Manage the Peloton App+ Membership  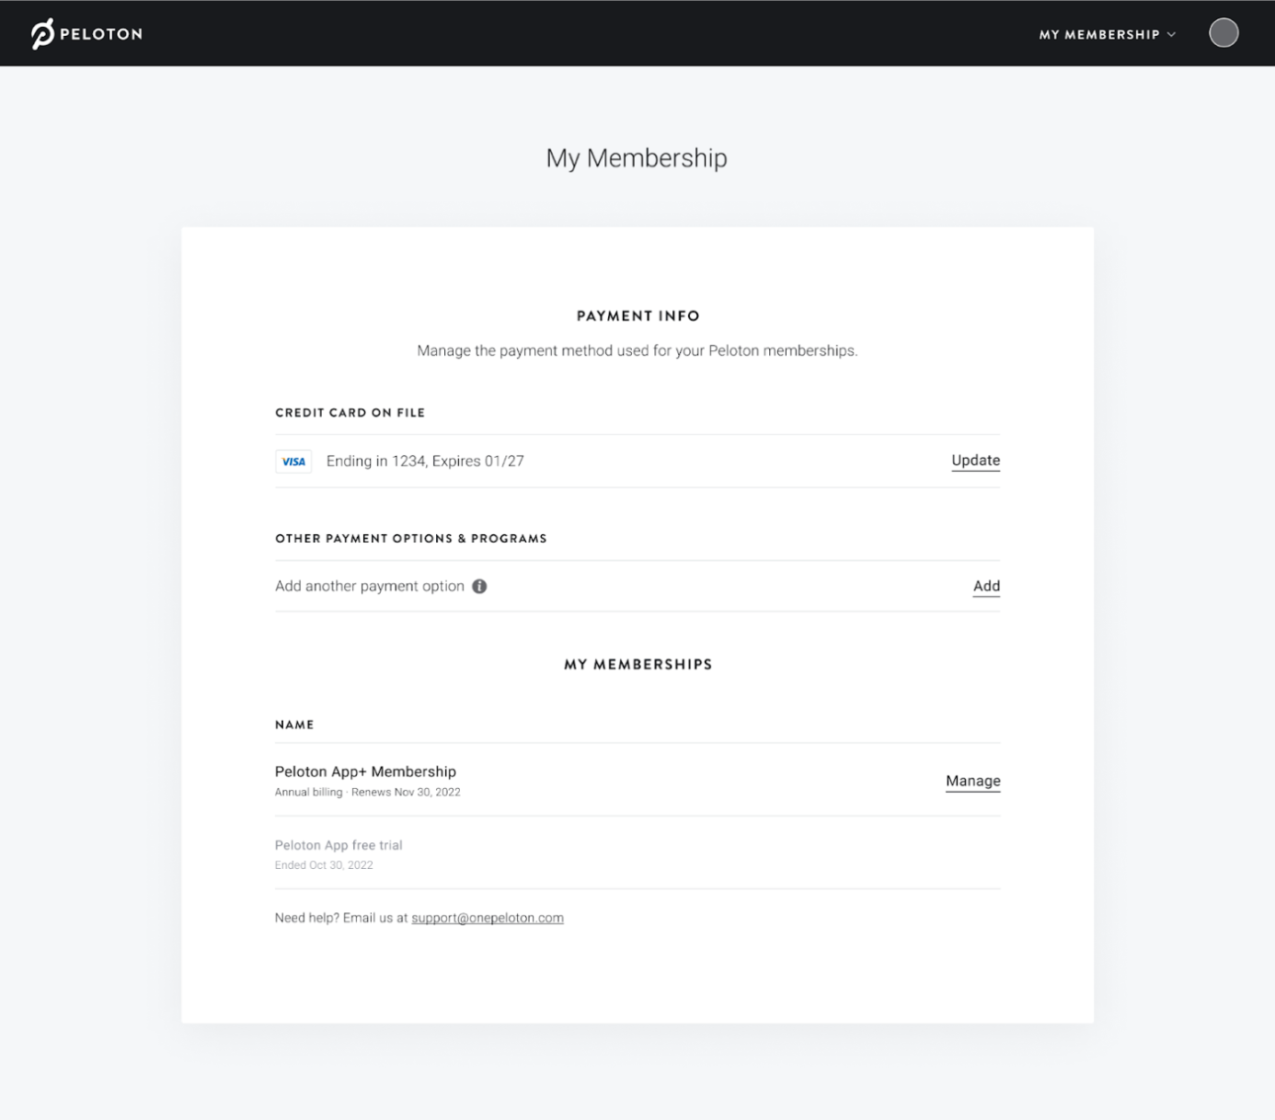[972, 781]
